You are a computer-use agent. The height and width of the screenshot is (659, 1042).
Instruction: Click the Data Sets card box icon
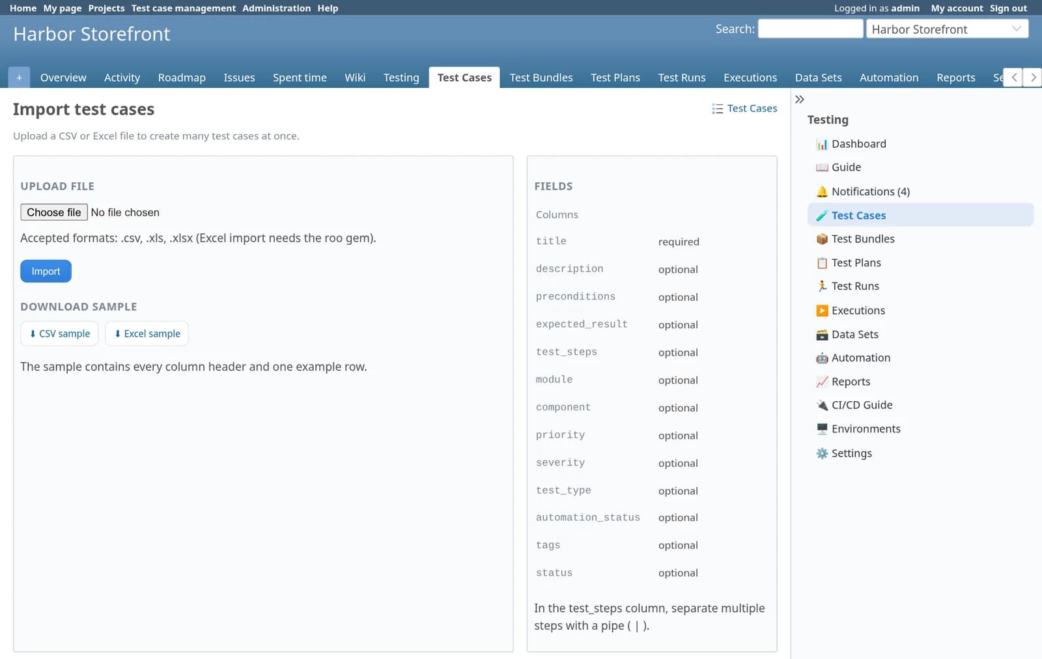coord(822,335)
